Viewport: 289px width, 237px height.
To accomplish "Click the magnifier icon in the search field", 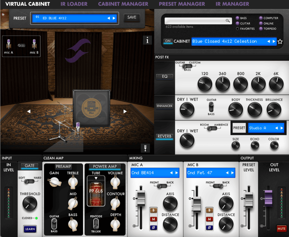I will click(x=227, y=20).
